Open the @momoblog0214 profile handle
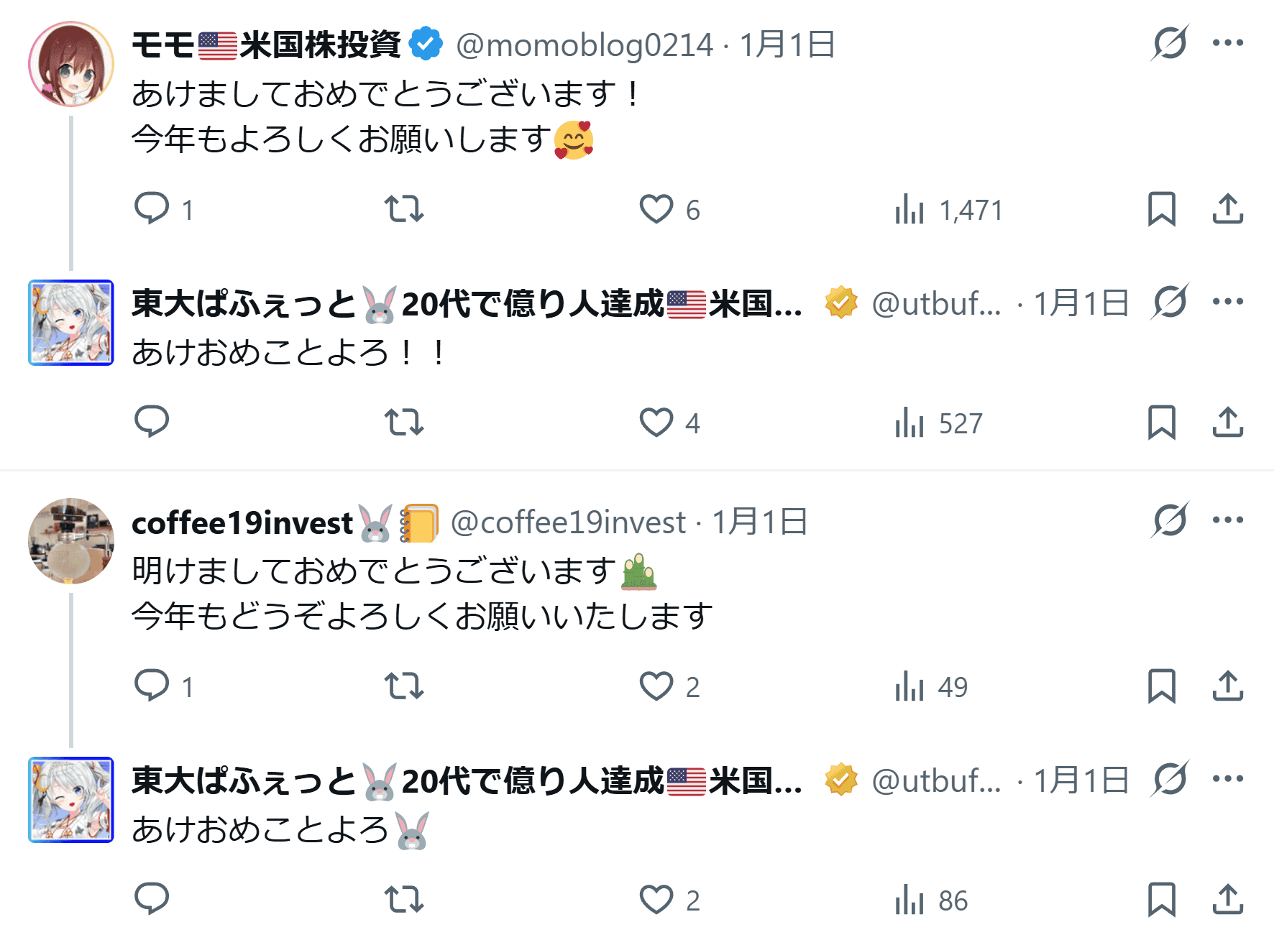Image resolution: width=1274 pixels, height=940 pixels. click(585, 45)
